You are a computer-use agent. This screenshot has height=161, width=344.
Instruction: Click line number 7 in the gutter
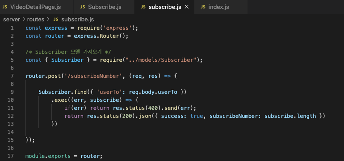click(12, 76)
